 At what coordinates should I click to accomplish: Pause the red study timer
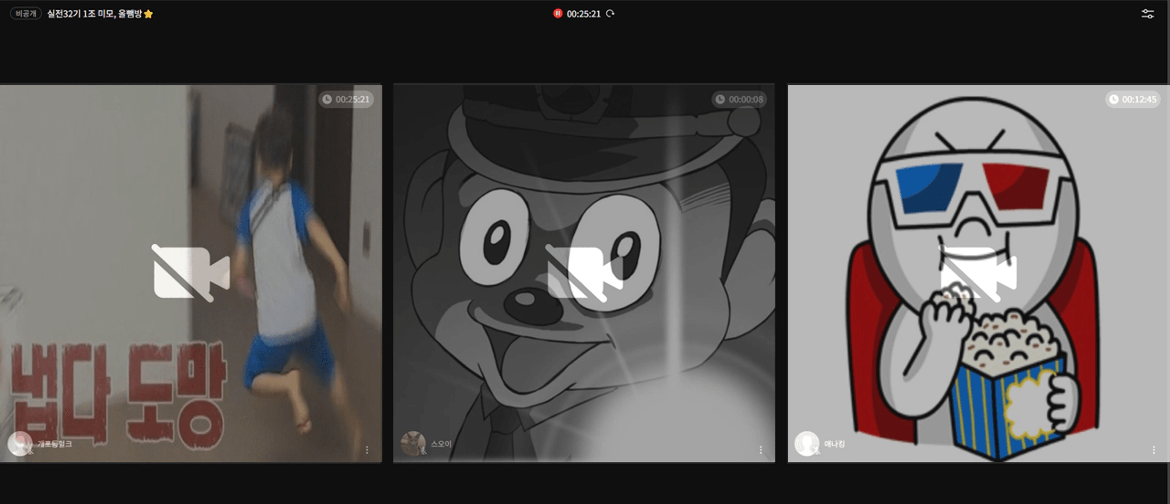(557, 14)
